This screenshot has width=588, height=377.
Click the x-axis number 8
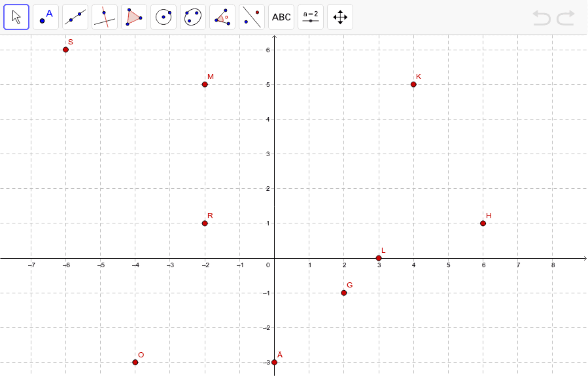(553, 265)
